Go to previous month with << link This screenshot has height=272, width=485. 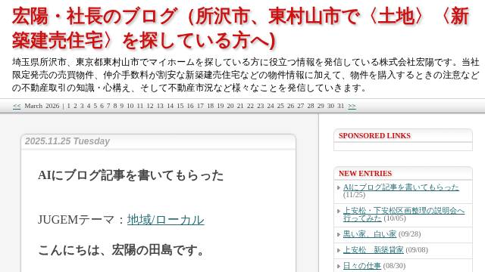(x=17, y=106)
